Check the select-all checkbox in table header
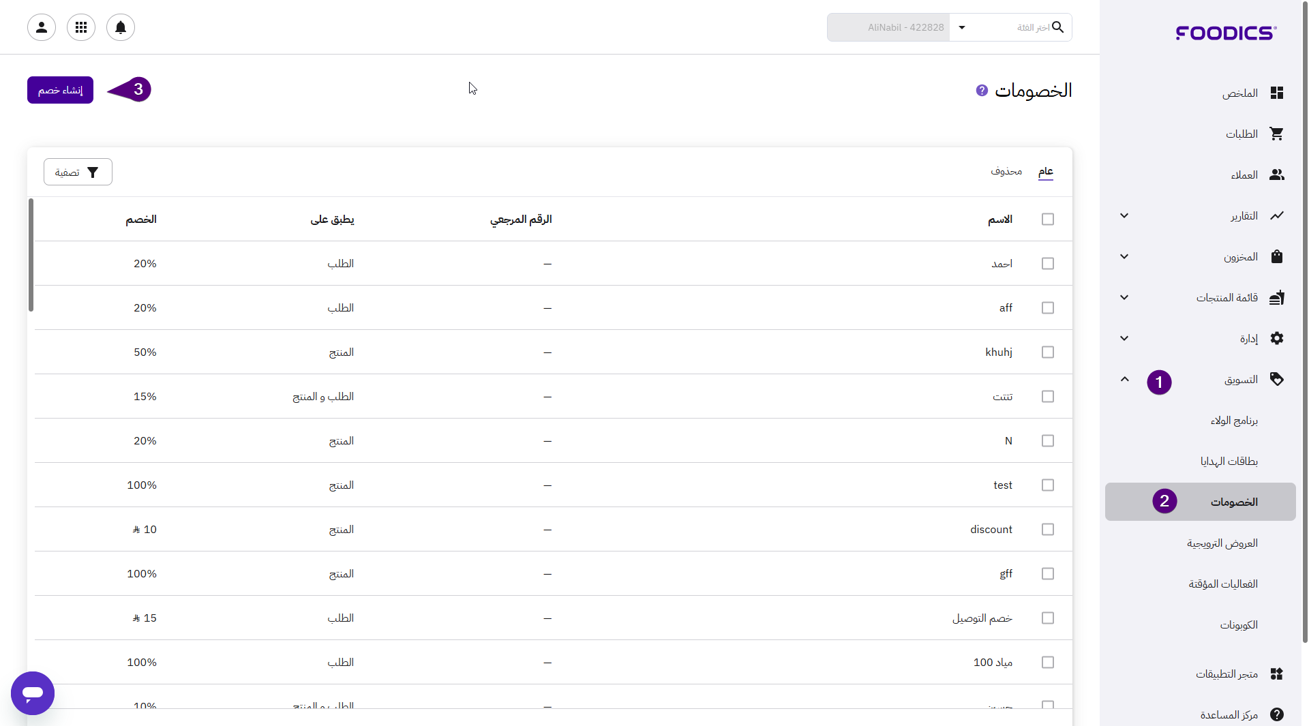Viewport: 1309px width, 726px height. pyautogui.click(x=1048, y=220)
